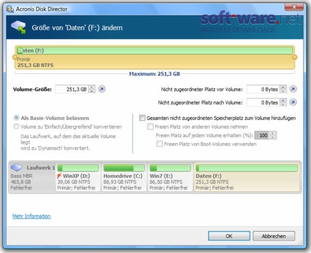Cancel with the Abbrechen button

tap(274, 236)
